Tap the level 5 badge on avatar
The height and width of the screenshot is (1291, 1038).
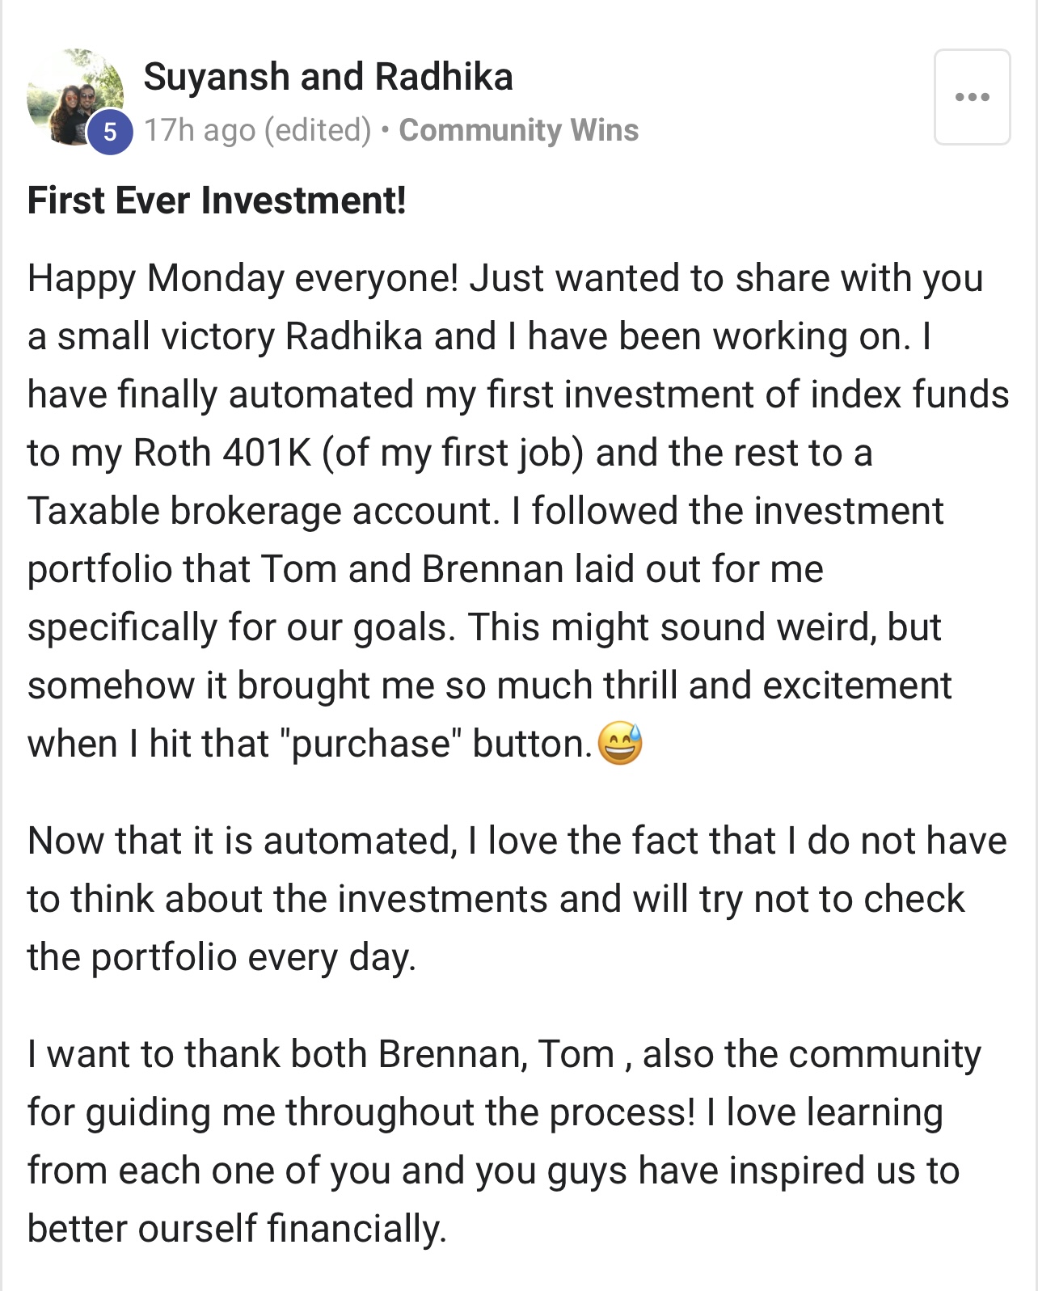coord(110,132)
